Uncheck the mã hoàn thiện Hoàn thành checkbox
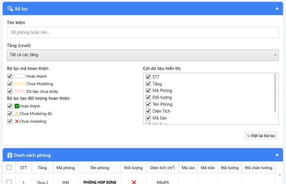Image resolution: width=286 pixels, height=184 pixels. click(10, 76)
